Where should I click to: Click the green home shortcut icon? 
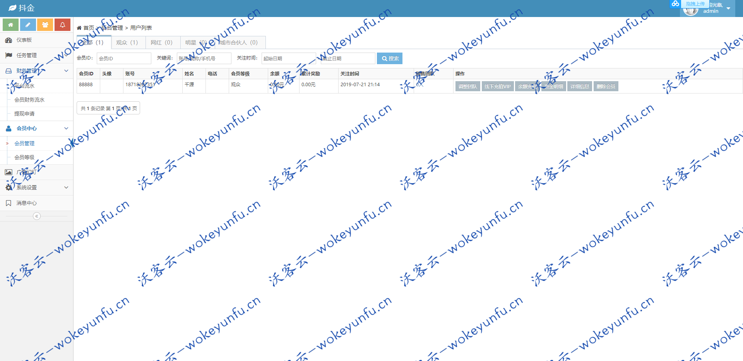tap(11, 25)
